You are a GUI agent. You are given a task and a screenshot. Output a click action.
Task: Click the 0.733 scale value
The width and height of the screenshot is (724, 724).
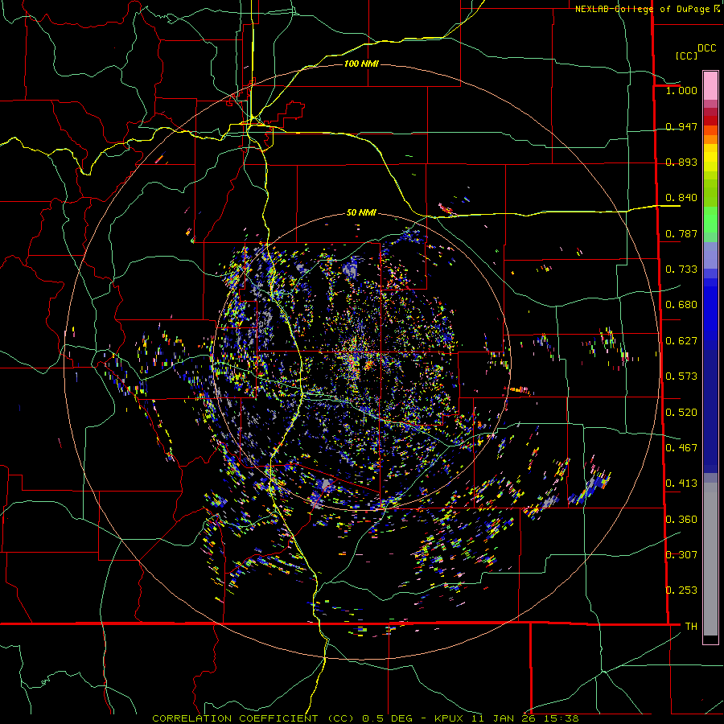click(681, 269)
